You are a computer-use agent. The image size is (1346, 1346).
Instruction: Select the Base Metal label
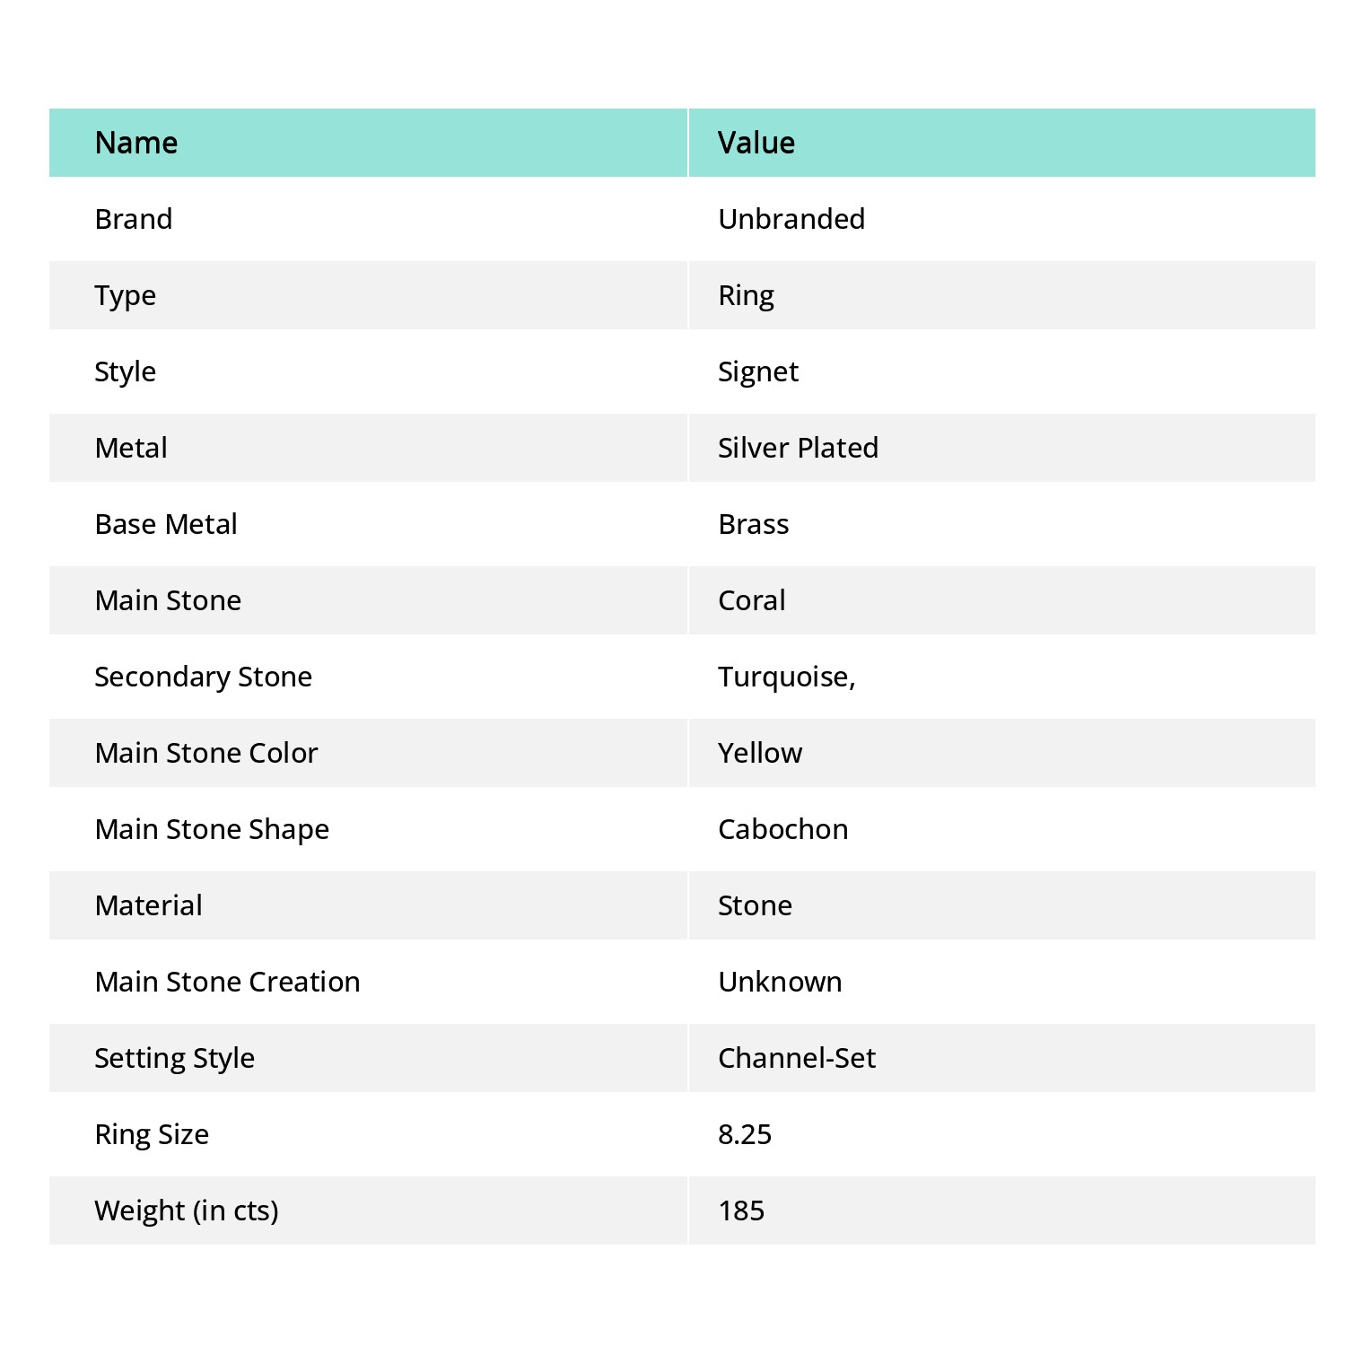pos(166,524)
